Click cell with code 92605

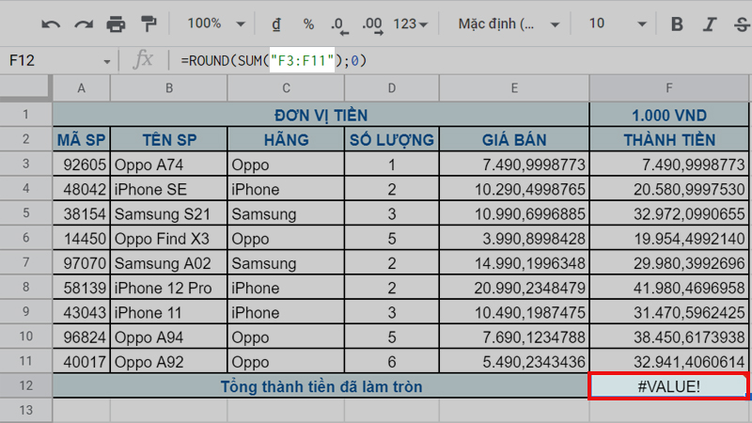coord(81,164)
